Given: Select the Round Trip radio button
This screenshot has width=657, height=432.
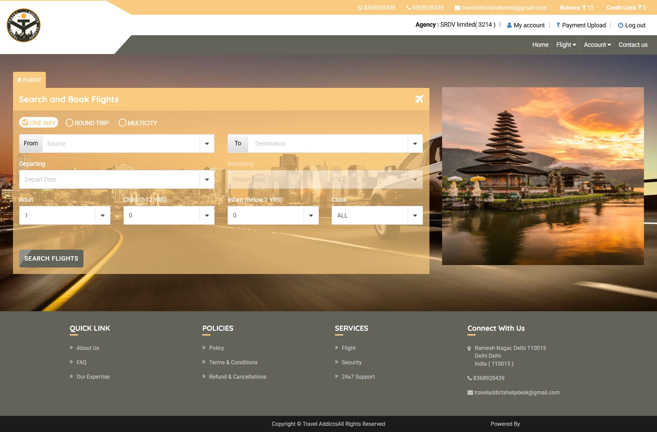Looking at the screenshot, I should pos(69,123).
